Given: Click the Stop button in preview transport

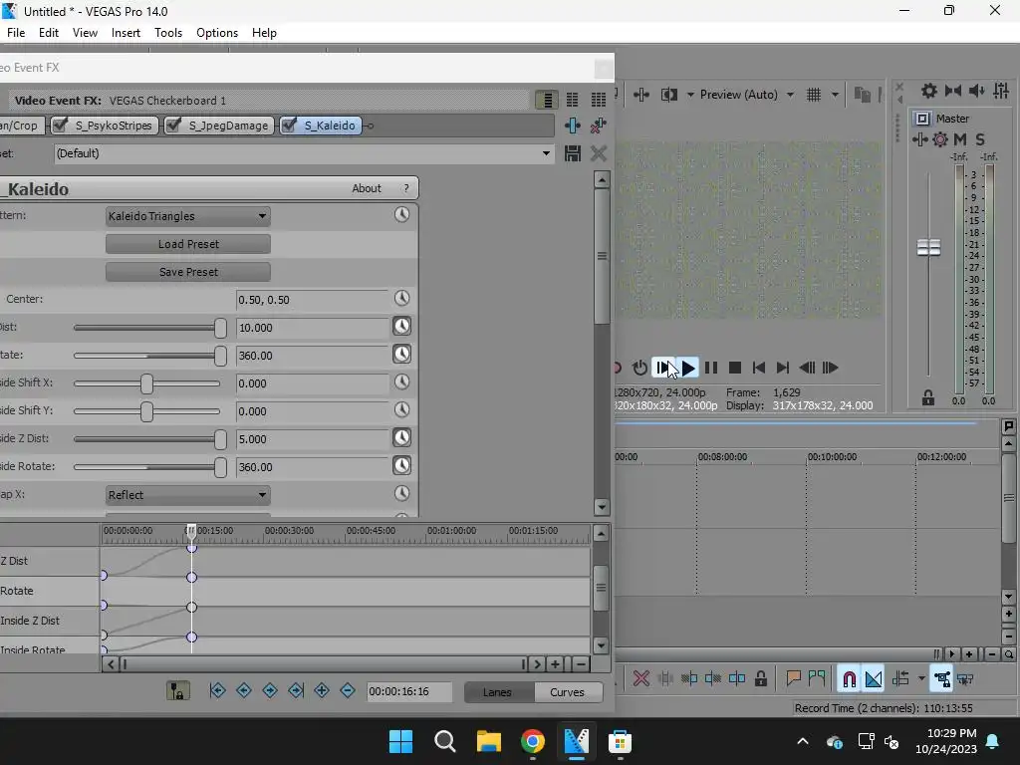Looking at the screenshot, I should 735,368.
